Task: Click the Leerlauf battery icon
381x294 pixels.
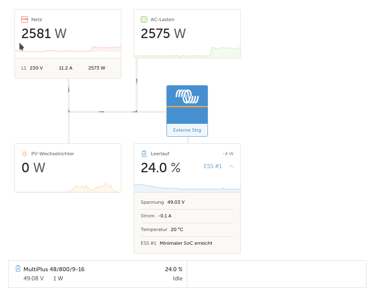Action: [144, 154]
